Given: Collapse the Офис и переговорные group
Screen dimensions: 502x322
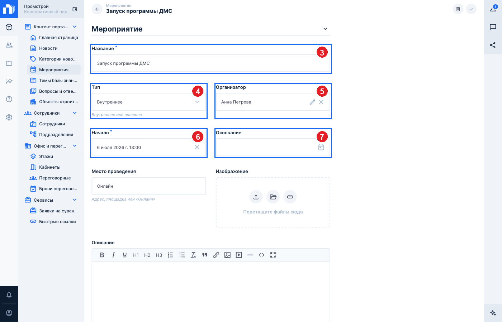Looking at the screenshot, I should (75, 146).
